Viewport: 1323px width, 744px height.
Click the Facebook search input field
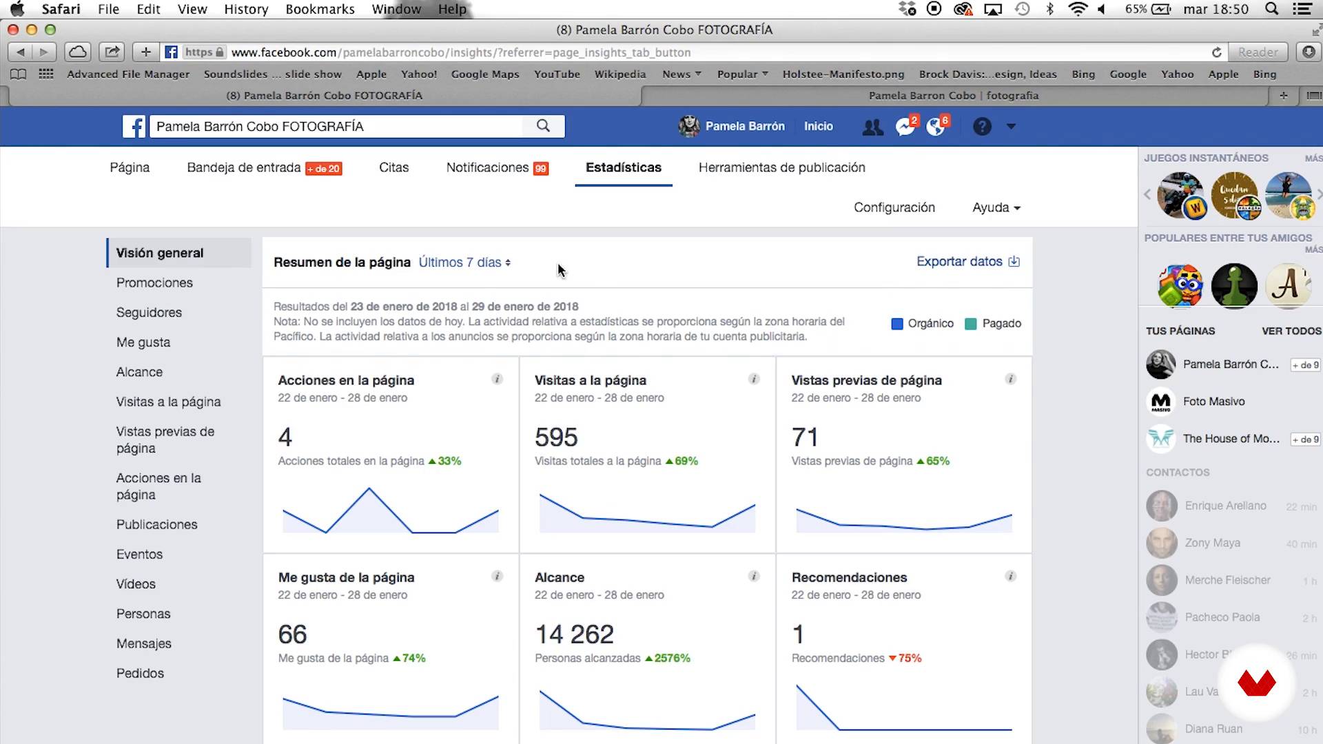coord(336,126)
